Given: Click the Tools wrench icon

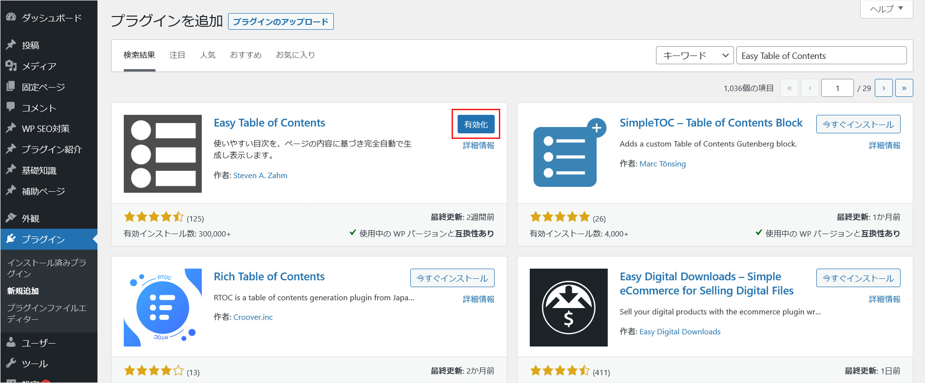Looking at the screenshot, I should 11,363.
